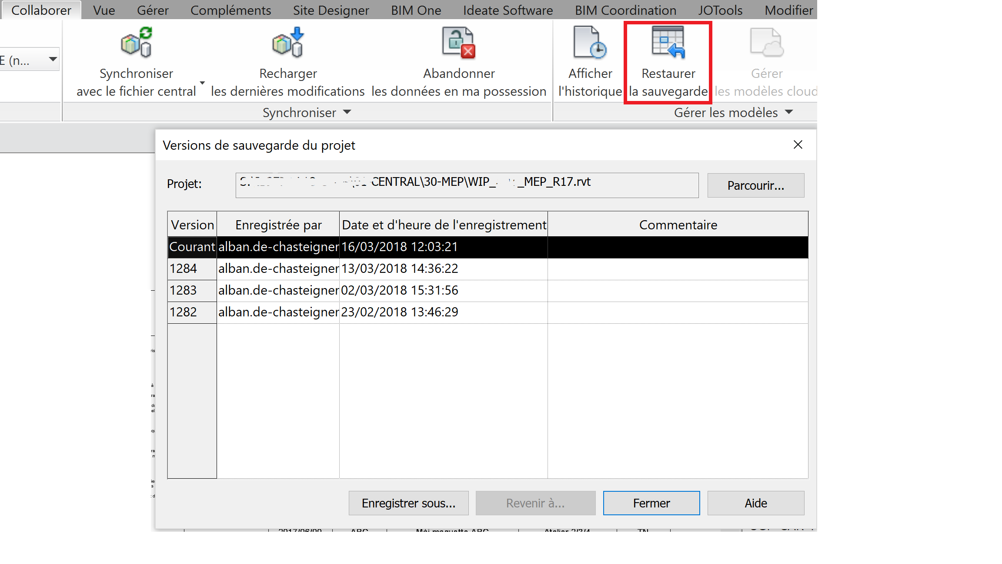Click Synchroniser avec le fichier central icon
Screen dimensions: 1002x564
click(x=136, y=43)
